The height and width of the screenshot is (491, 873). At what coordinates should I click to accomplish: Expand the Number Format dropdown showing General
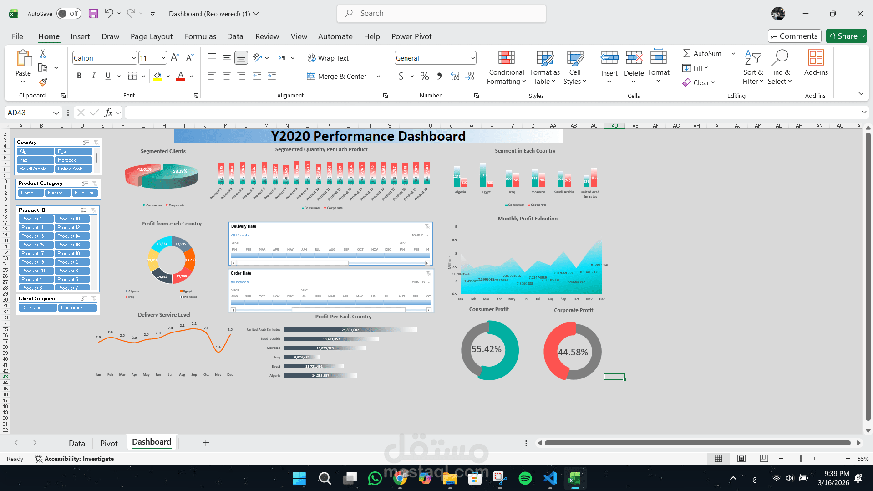click(x=472, y=58)
